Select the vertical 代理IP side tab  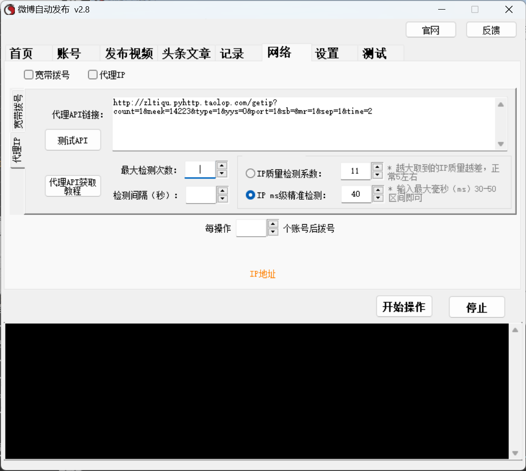17,150
